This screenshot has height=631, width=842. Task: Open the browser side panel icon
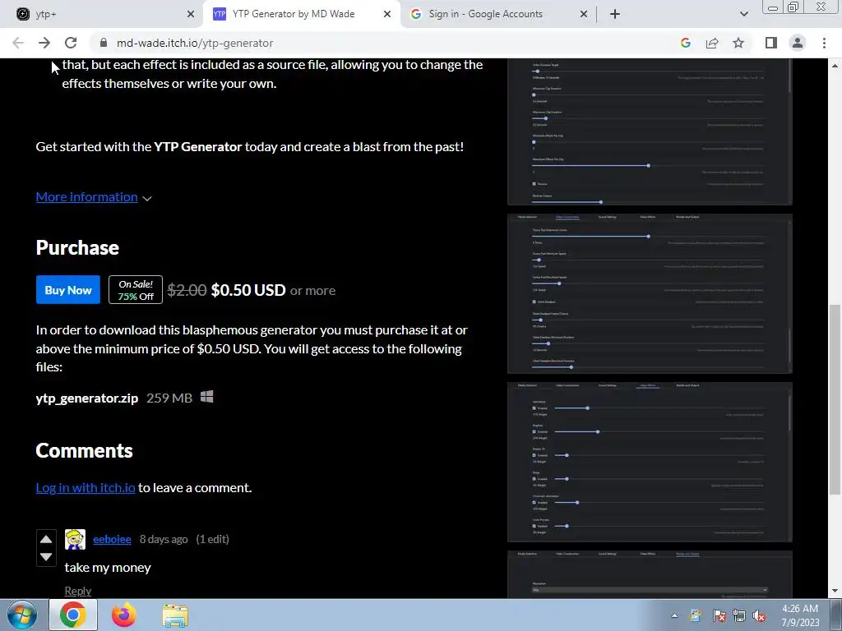click(771, 43)
